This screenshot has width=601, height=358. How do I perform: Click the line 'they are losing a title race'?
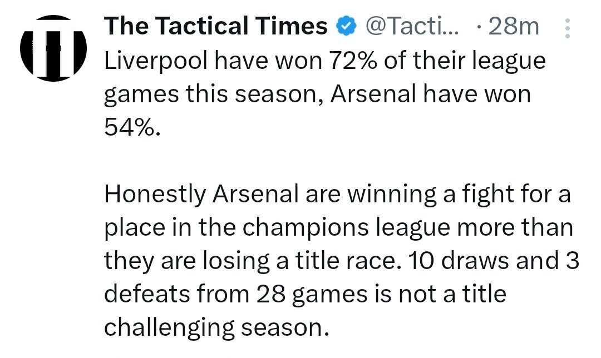coord(342,261)
